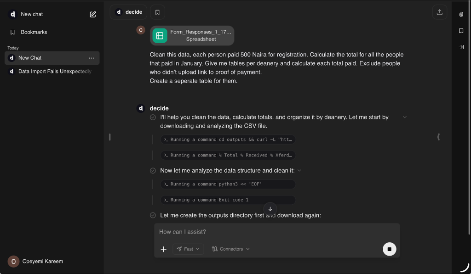Focus the "How can I assist?" input
Screen dimensions: 471x274
pyautogui.click(x=276, y=232)
